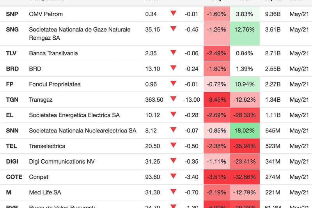This screenshot has width=312, height=208.
Task: Click the red arrow in Digi Communications row
Action: [x=173, y=161]
